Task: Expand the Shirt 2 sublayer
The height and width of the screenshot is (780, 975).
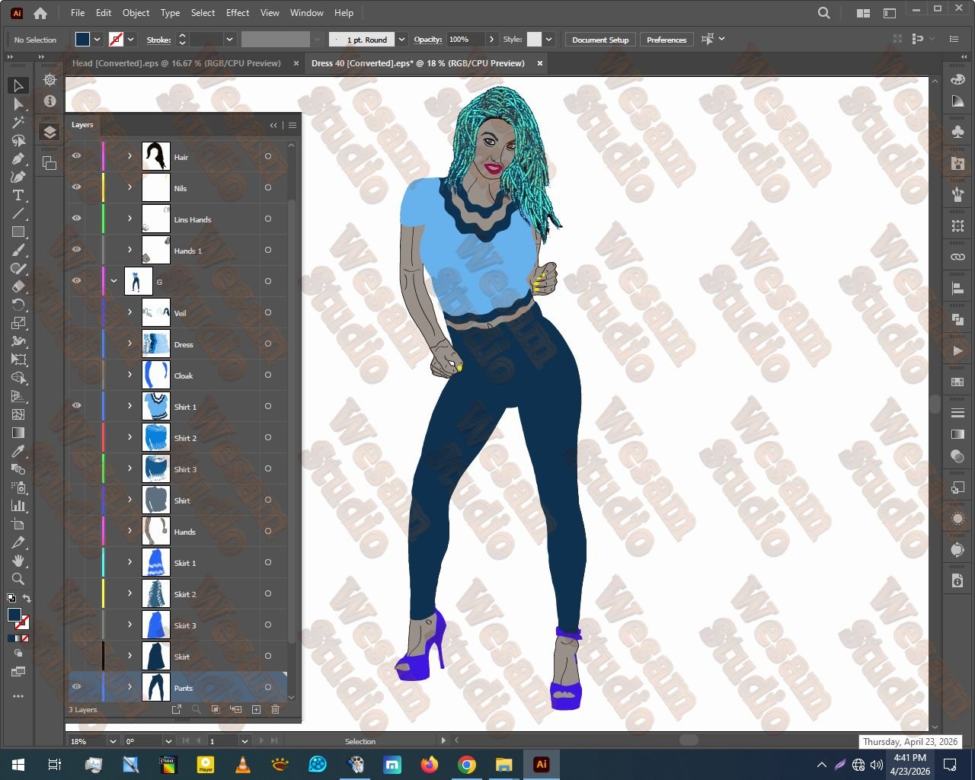Action: [x=129, y=437]
